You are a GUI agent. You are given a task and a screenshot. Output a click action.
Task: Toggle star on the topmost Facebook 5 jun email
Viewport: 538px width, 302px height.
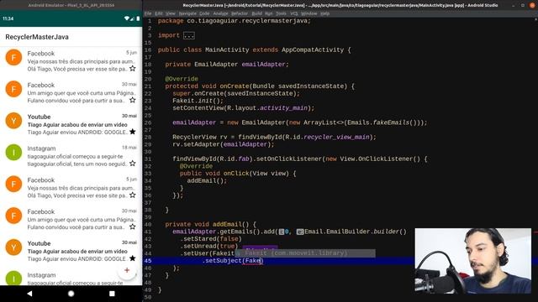tap(133, 69)
